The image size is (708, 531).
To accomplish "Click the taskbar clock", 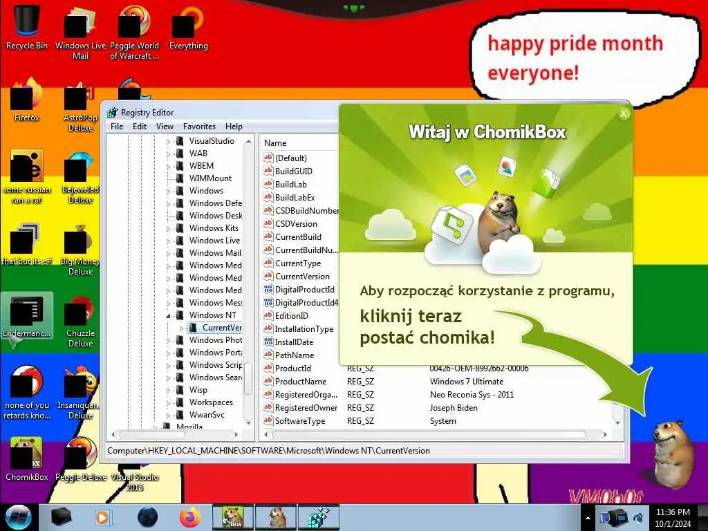I will coord(673,518).
